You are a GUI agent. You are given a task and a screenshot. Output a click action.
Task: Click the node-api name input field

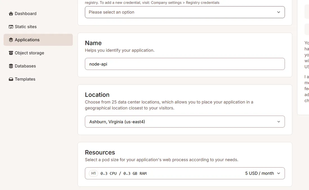pos(185,64)
